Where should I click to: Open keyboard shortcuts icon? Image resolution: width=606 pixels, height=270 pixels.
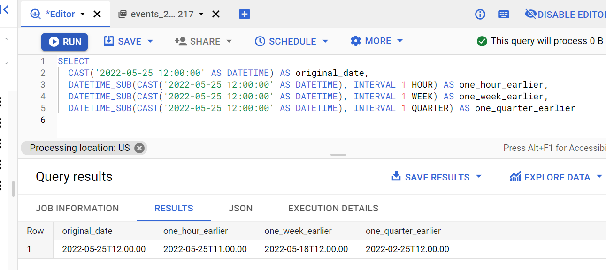(x=504, y=14)
